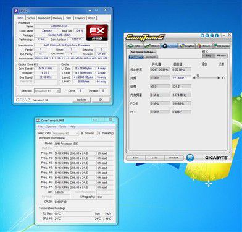
Task: Open the Help menu in Core Temp
Action: (72, 126)
